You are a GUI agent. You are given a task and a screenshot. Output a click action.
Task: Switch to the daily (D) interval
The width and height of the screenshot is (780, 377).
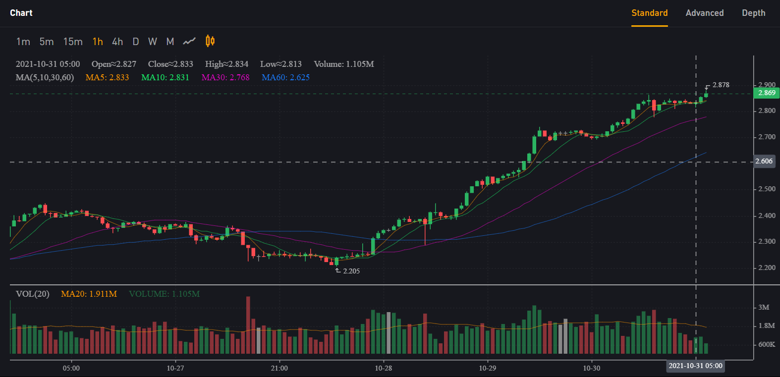click(x=136, y=42)
